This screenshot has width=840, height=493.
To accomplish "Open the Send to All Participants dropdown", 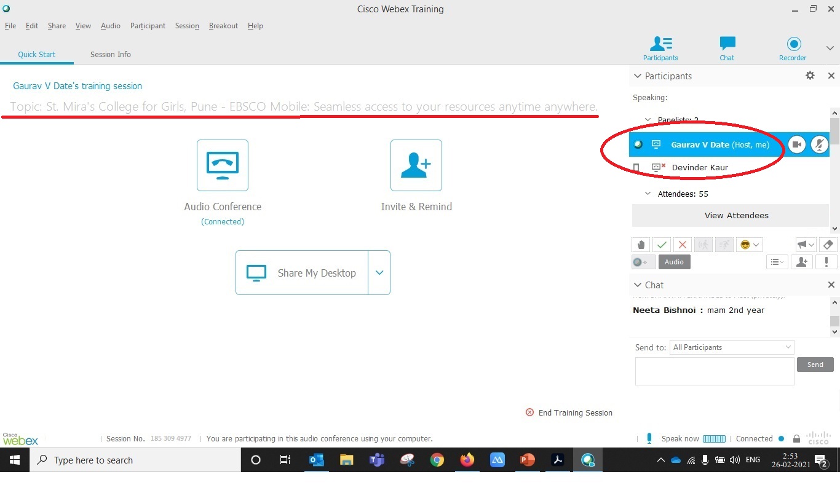I will tap(731, 347).
